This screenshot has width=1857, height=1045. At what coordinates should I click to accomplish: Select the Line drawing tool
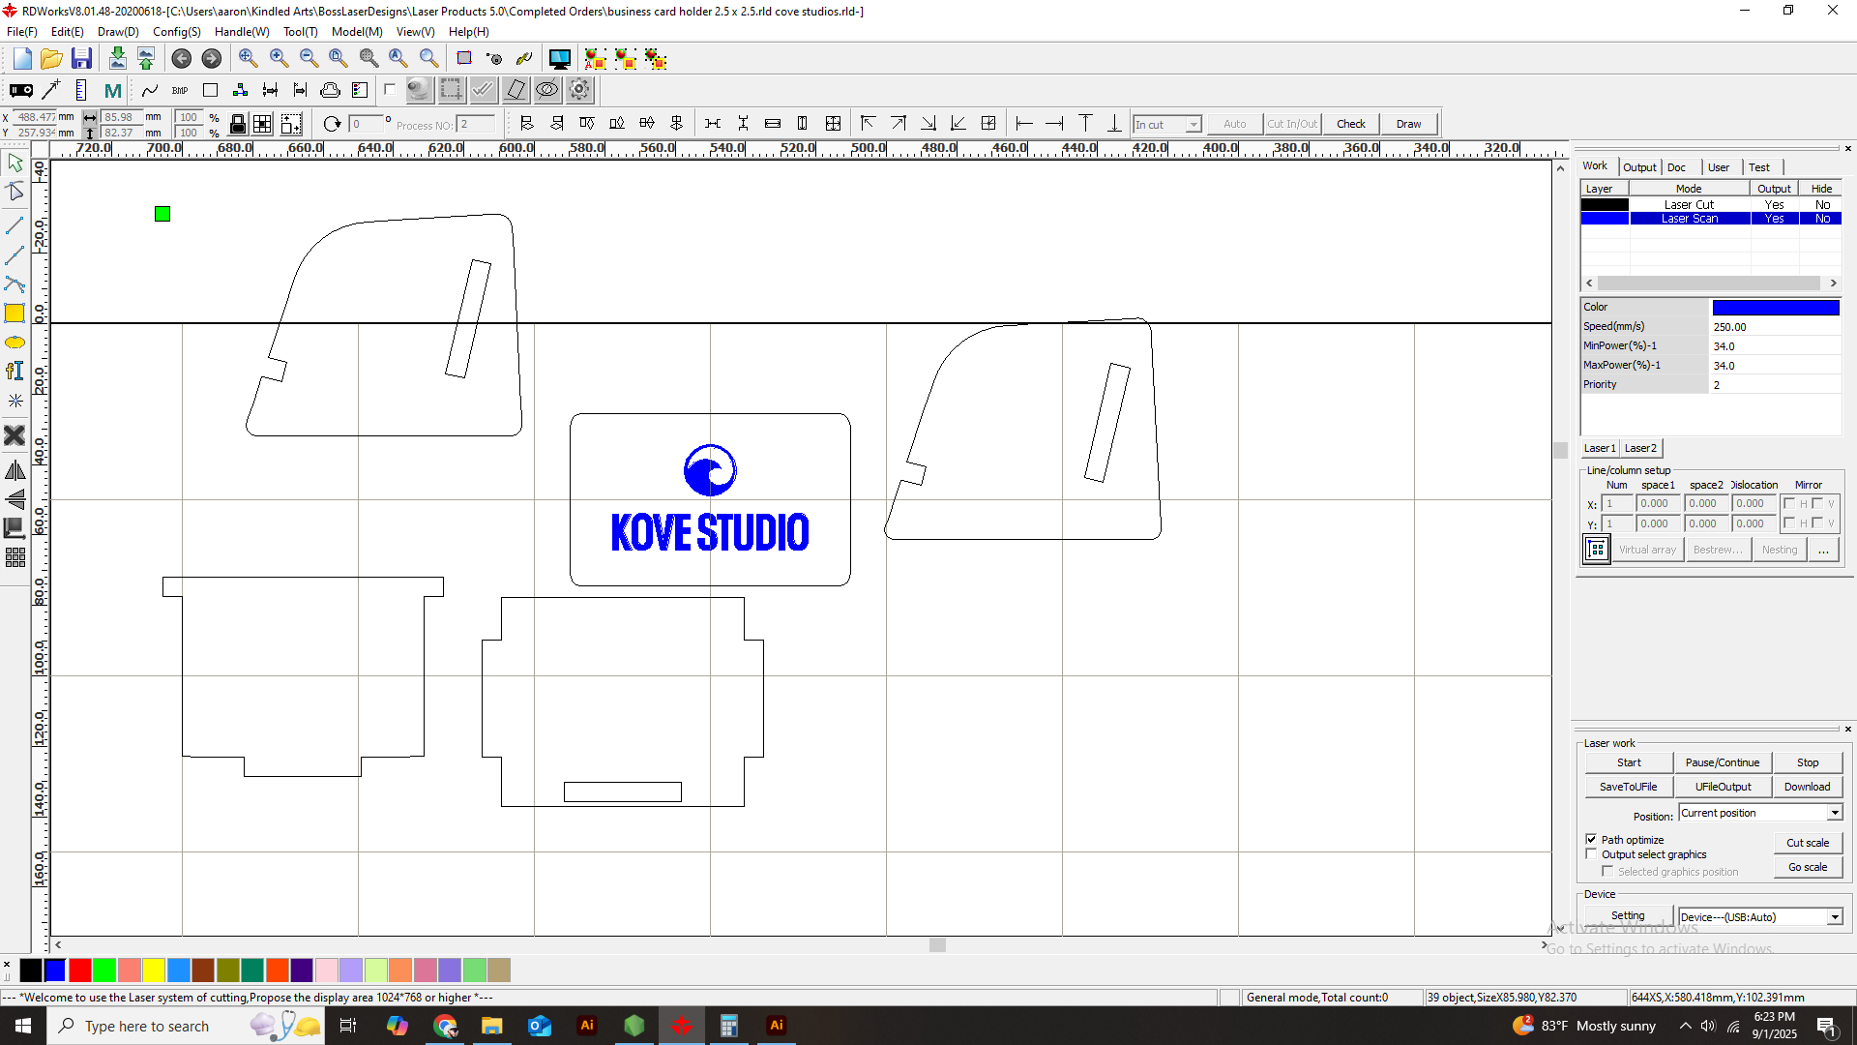pyautogui.click(x=15, y=225)
